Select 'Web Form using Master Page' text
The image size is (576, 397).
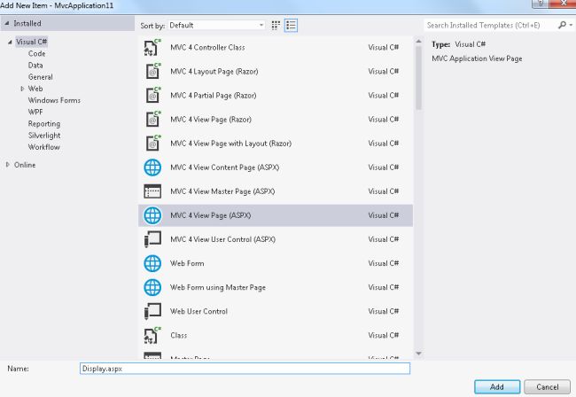(x=218, y=287)
